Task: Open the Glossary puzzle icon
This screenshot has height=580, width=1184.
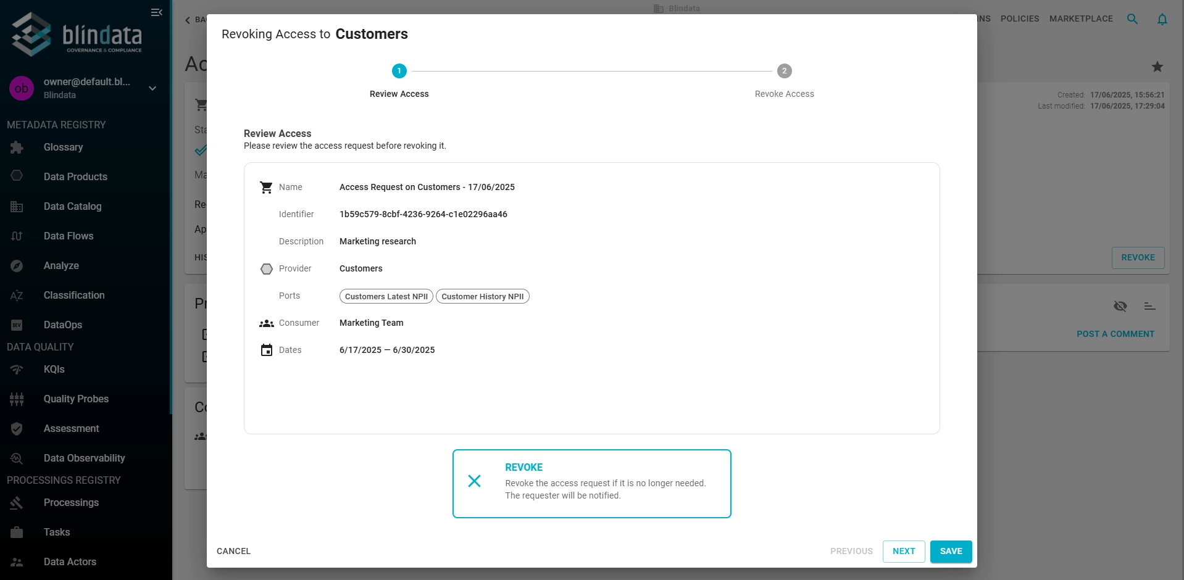Action: (17, 147)
